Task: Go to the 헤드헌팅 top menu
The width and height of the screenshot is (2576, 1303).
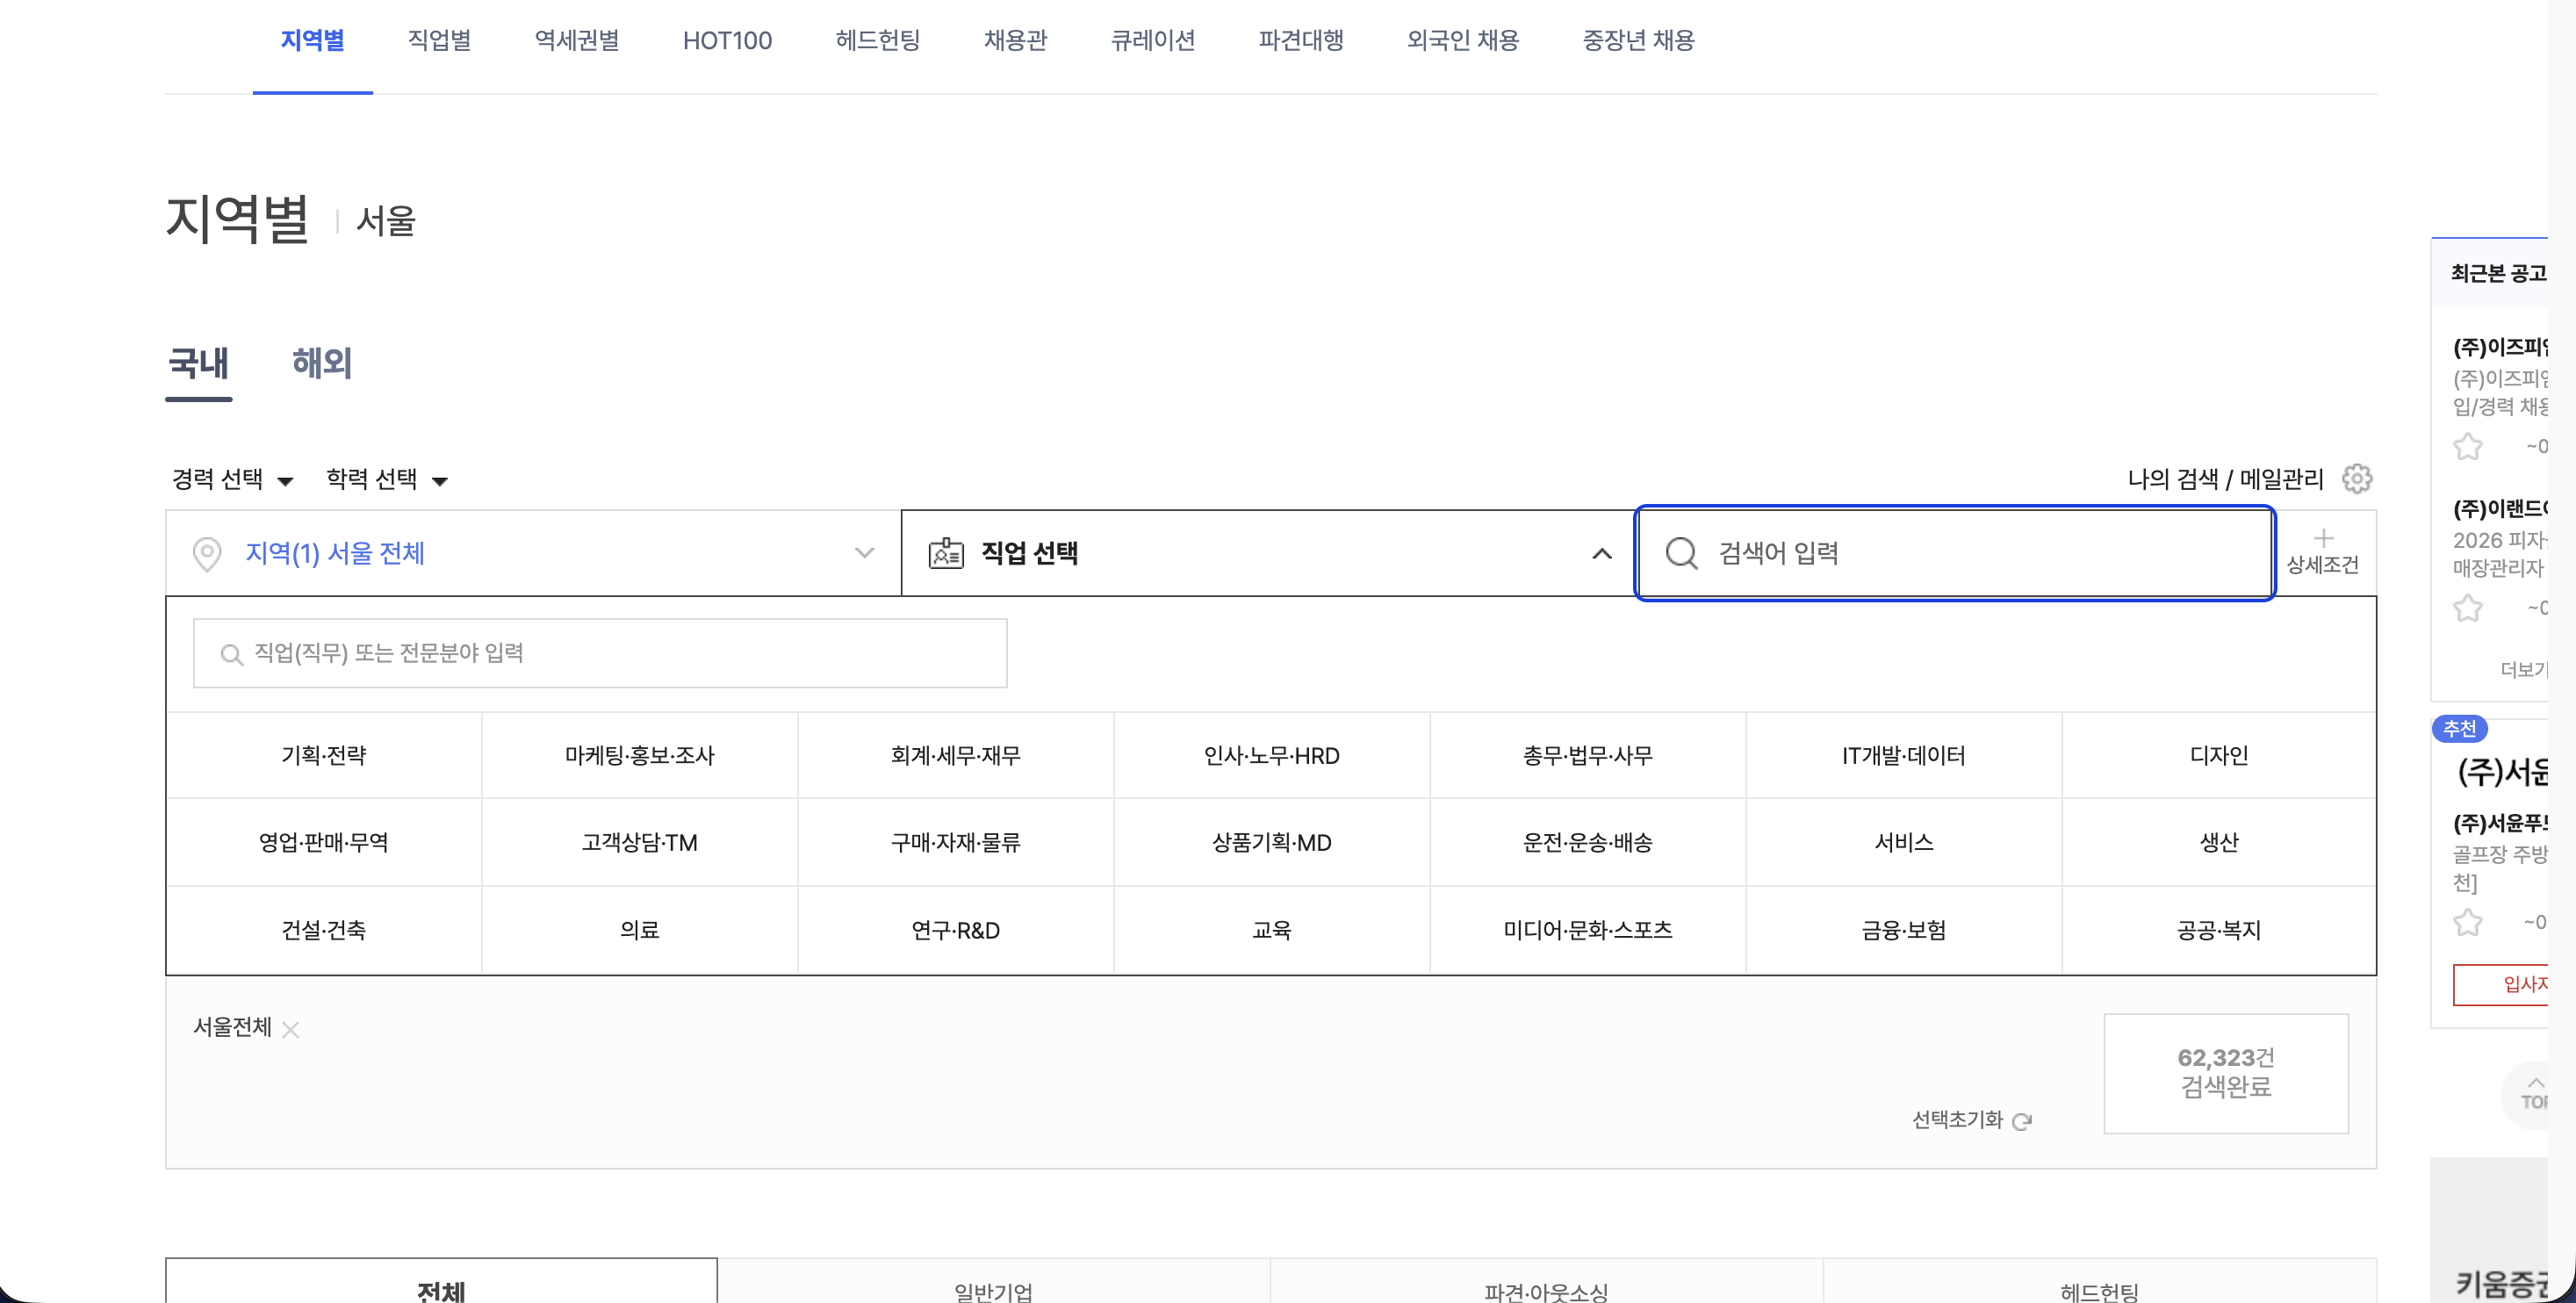Action: coord(877,41)
